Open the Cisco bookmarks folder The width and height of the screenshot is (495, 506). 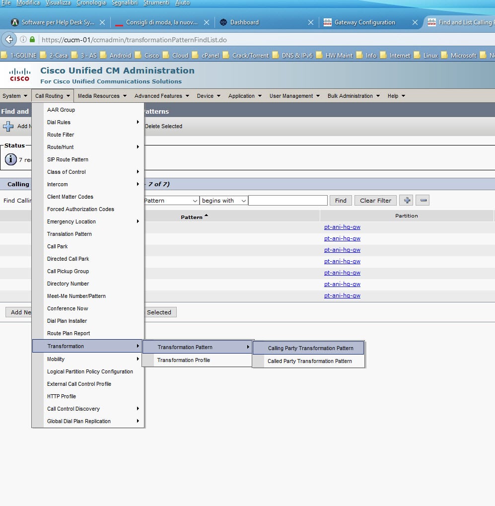147,55
